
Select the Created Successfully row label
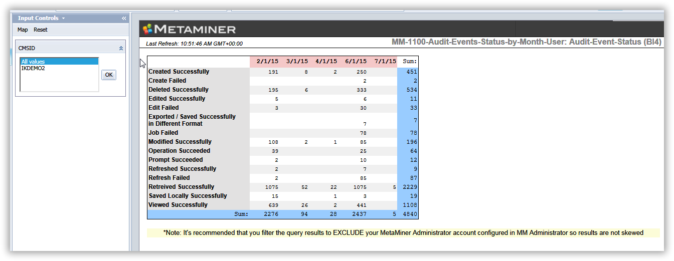click(179, 72)
